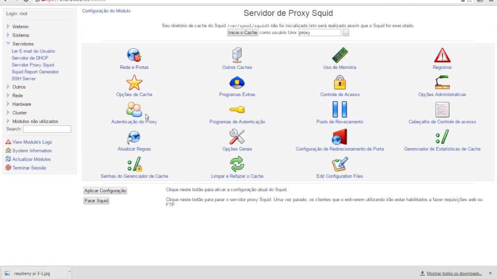497x279 pixels.
Task: Open the Opções Administrativas desk lamp icon
Action: pyautogui.click(x=442, y=83)
